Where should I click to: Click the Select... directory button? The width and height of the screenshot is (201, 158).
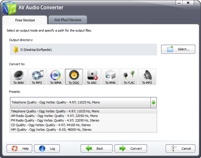pos(178,49)
